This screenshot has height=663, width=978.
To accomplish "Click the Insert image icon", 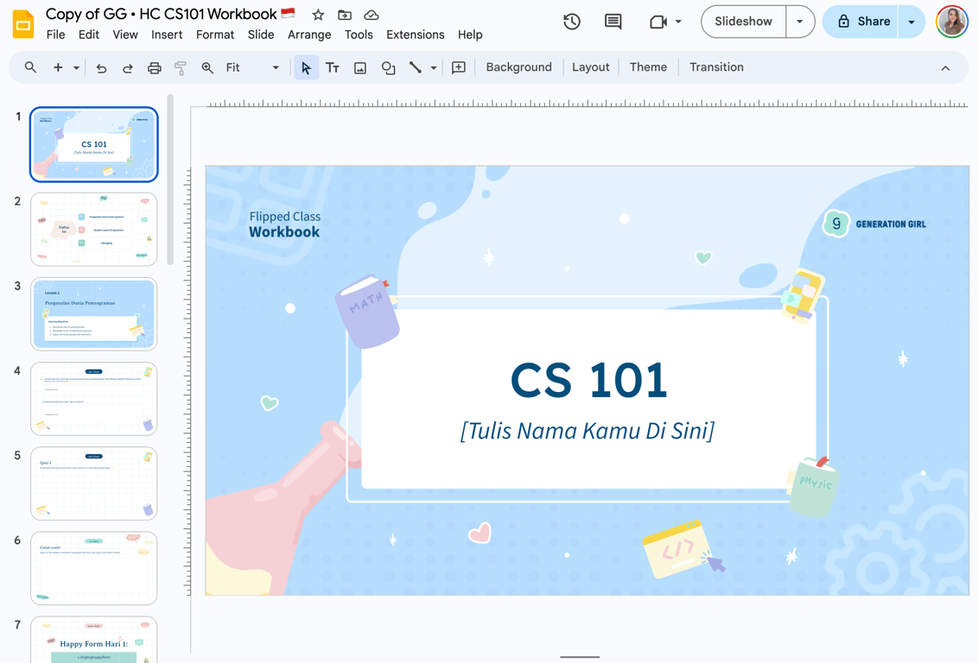I will point(360,67).
